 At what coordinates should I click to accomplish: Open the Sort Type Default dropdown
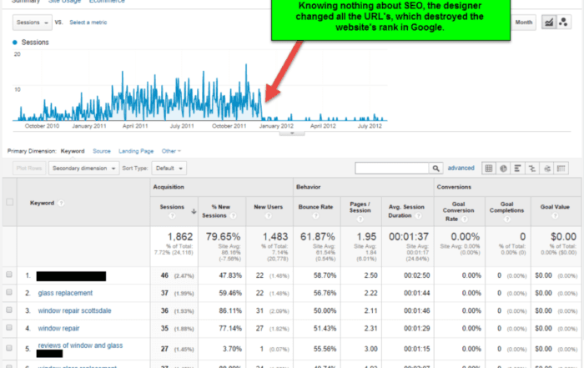point(168,168)
